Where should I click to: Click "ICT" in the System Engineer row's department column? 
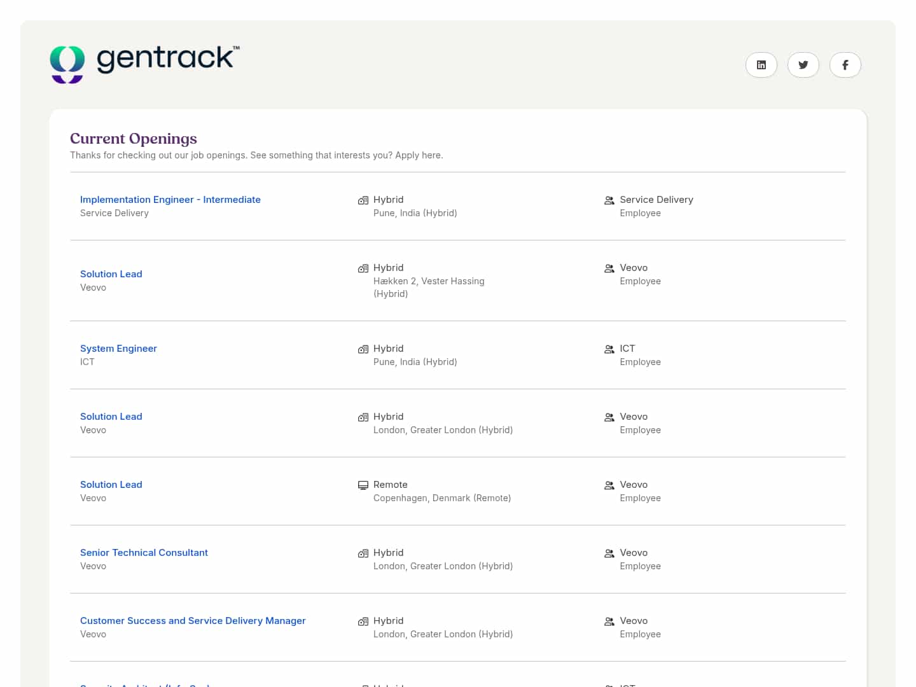pyautogui.click(x=628, y=349)
